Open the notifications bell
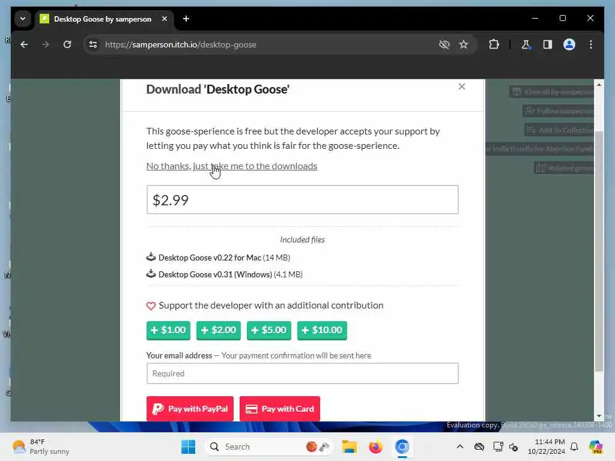615x461 pixels. click(574, 447)
